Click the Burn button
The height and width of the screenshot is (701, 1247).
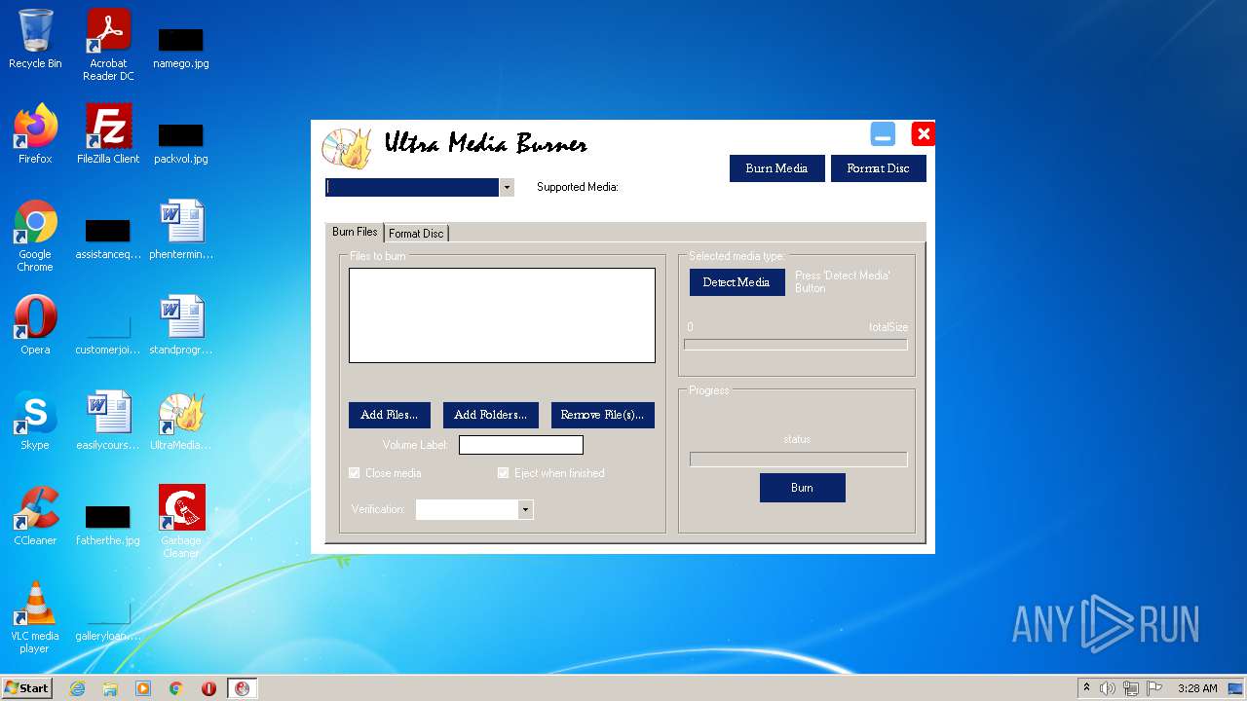pos(802,488)
